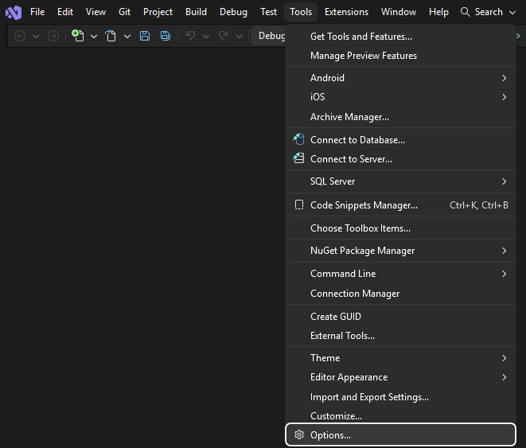Click the Connect to Database icon
This screenshot has height=448, width=526.
click(x=299, y=139)
